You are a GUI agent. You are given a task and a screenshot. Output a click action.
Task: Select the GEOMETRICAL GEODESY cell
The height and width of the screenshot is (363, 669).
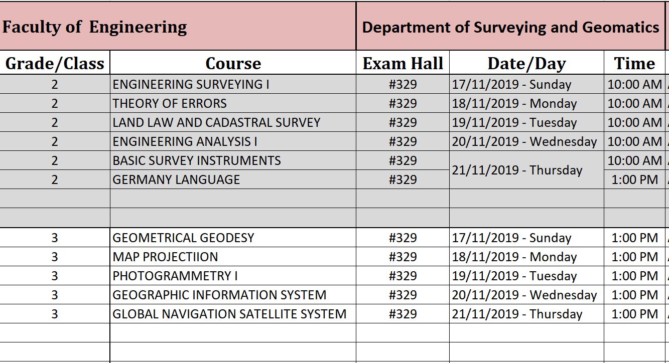click(183, 238)
